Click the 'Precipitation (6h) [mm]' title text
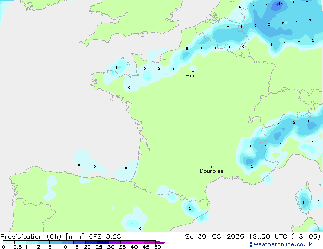The height and width of the screenshot is (249, 323). coord(42,237)
